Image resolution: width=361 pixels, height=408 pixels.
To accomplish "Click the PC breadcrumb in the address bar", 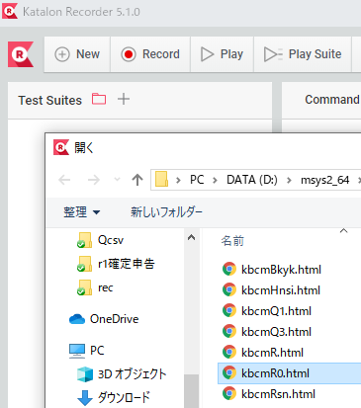I will pos(197,180).
